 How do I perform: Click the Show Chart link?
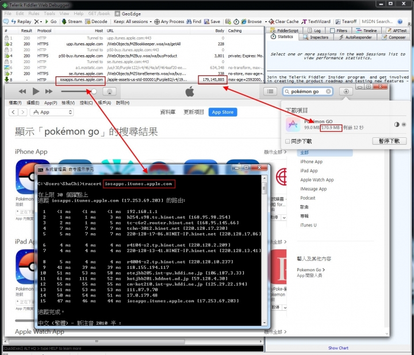tap(338, 348)
